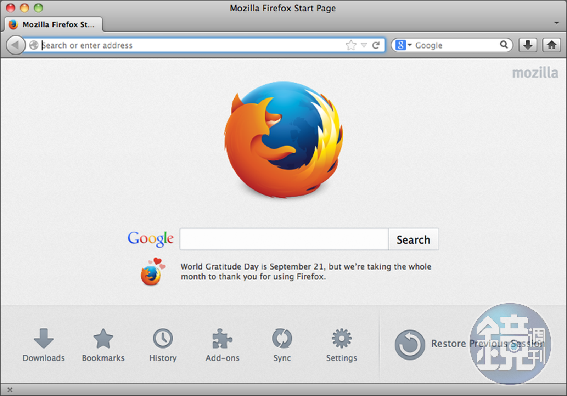Expand the address bar history dropdown

pos(364,45)
